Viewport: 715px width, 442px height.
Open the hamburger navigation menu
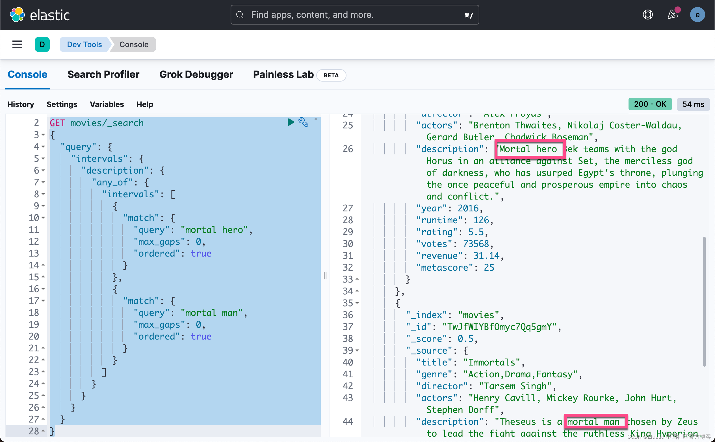(17, 44)
